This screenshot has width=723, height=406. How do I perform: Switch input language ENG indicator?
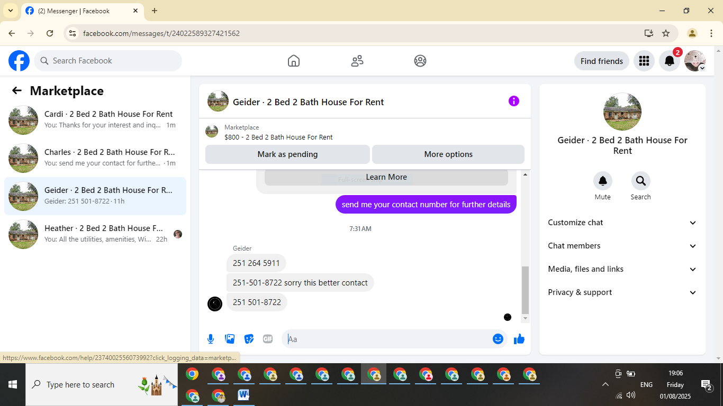[x=646, y=384]
